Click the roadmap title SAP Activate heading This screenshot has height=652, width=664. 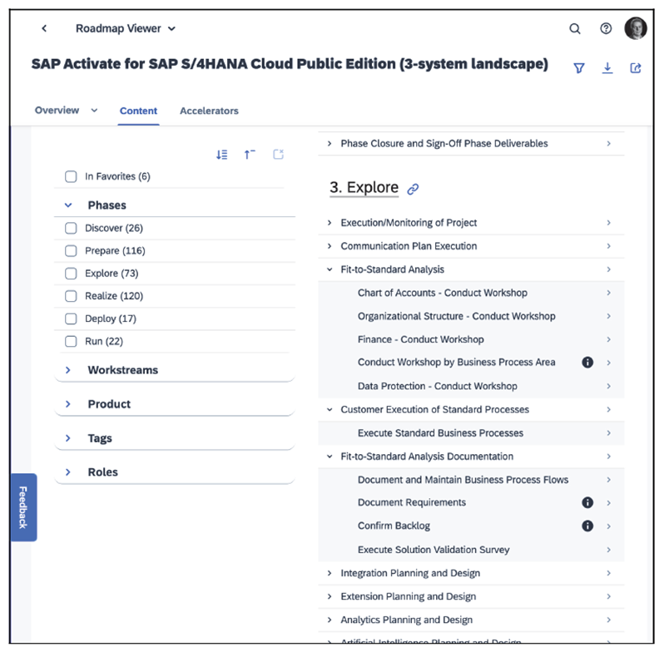290,64
